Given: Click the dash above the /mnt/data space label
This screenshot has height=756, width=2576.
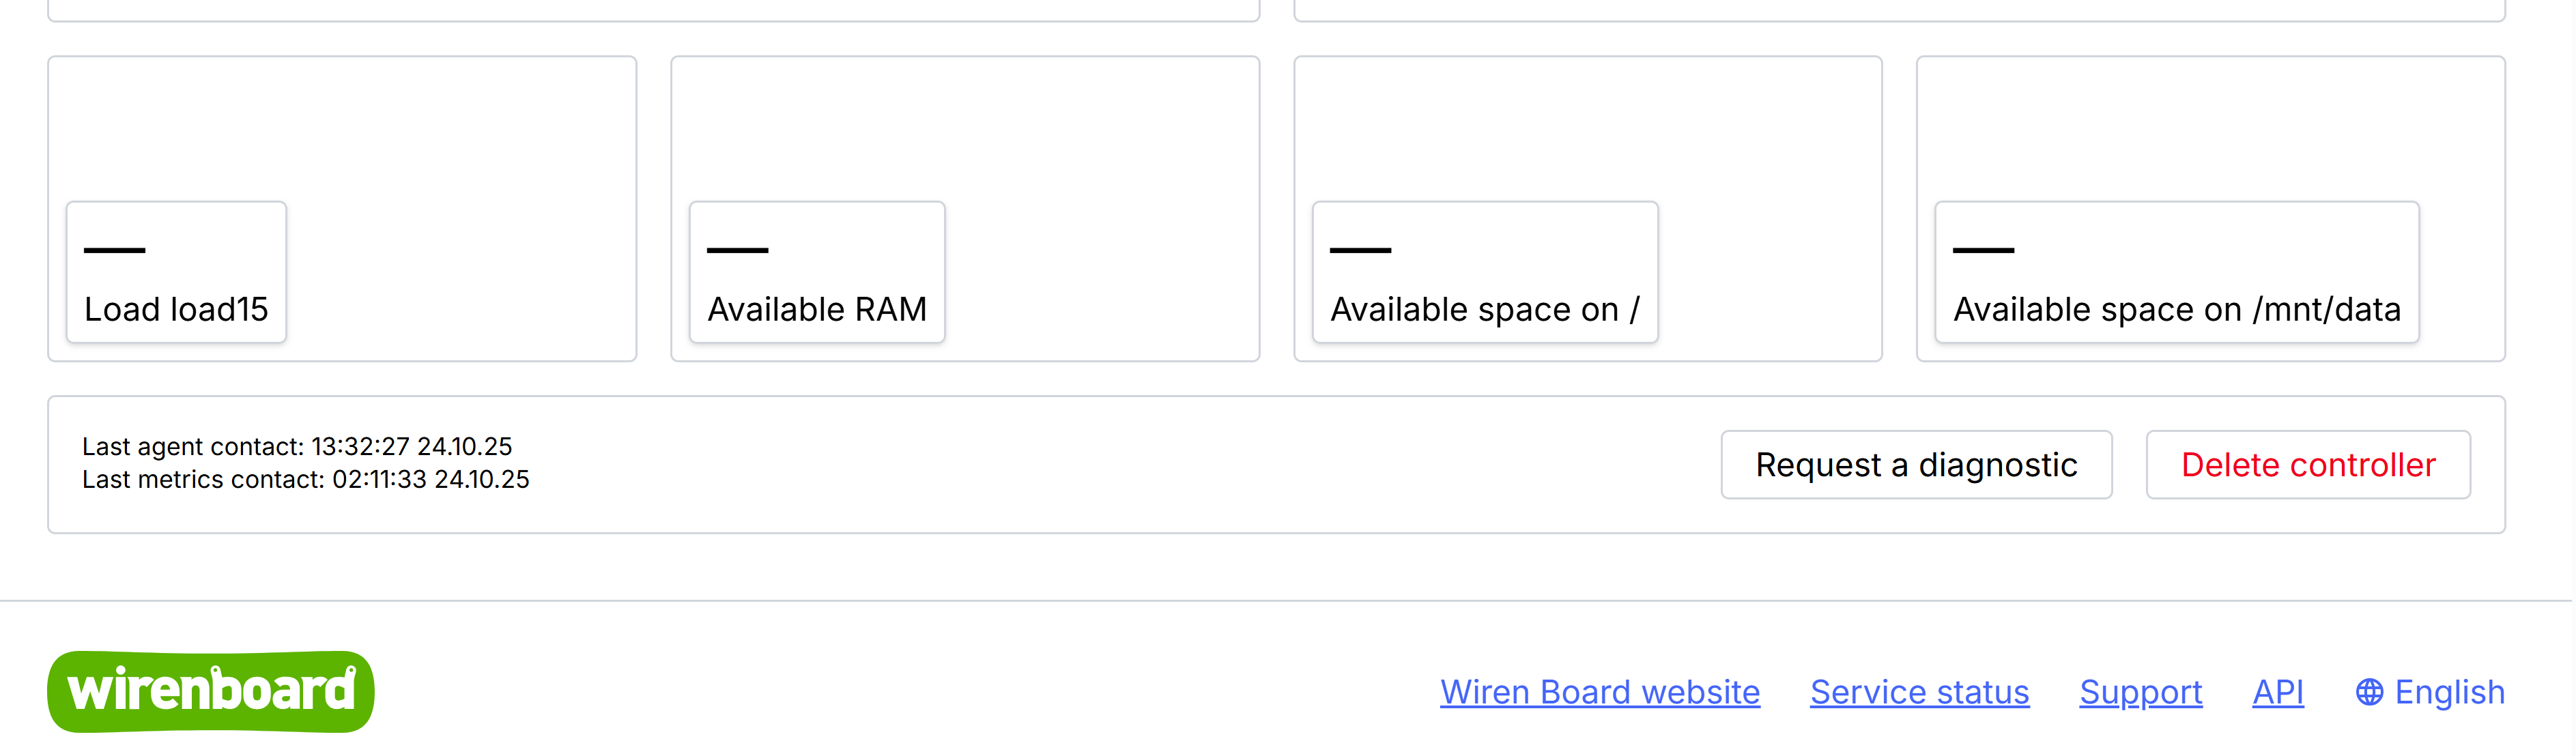Looking at the screenshot, I should (1982, 250).
